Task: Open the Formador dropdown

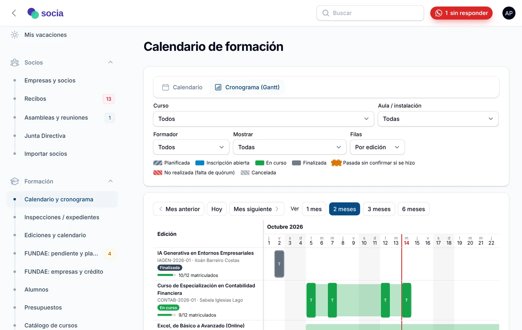Action: click(191, 147)
